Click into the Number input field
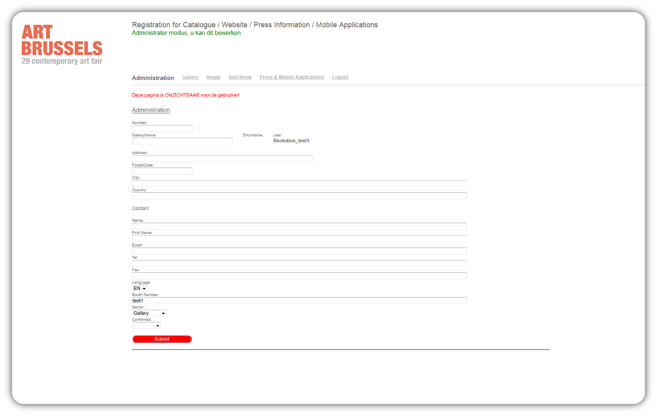 [x=162, y=129]
